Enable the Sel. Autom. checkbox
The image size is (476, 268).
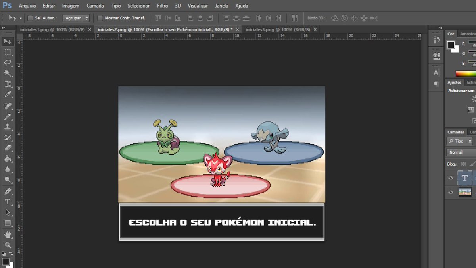[30, 18]
